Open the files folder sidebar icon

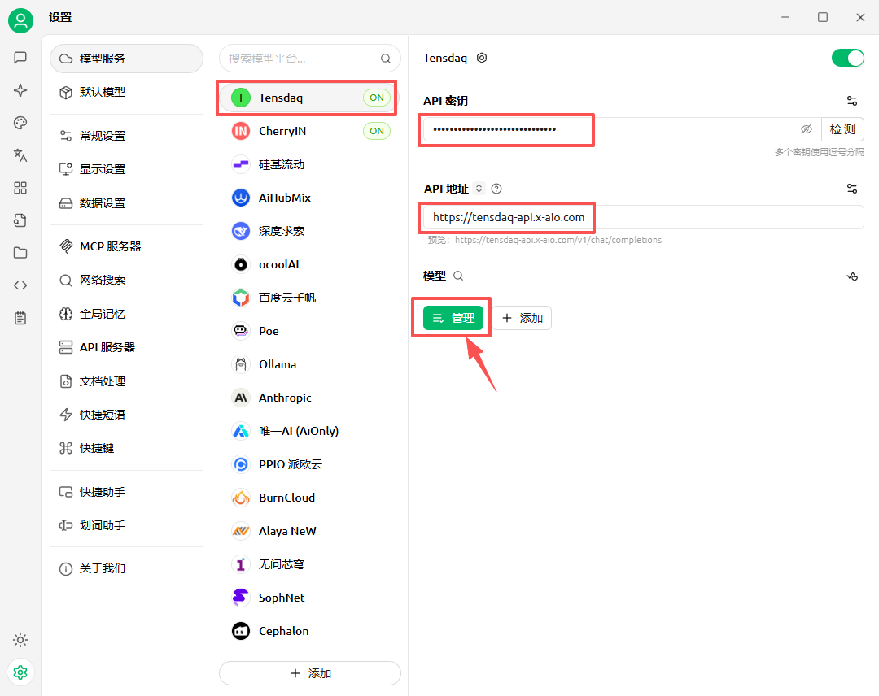(x=20, y=253)
